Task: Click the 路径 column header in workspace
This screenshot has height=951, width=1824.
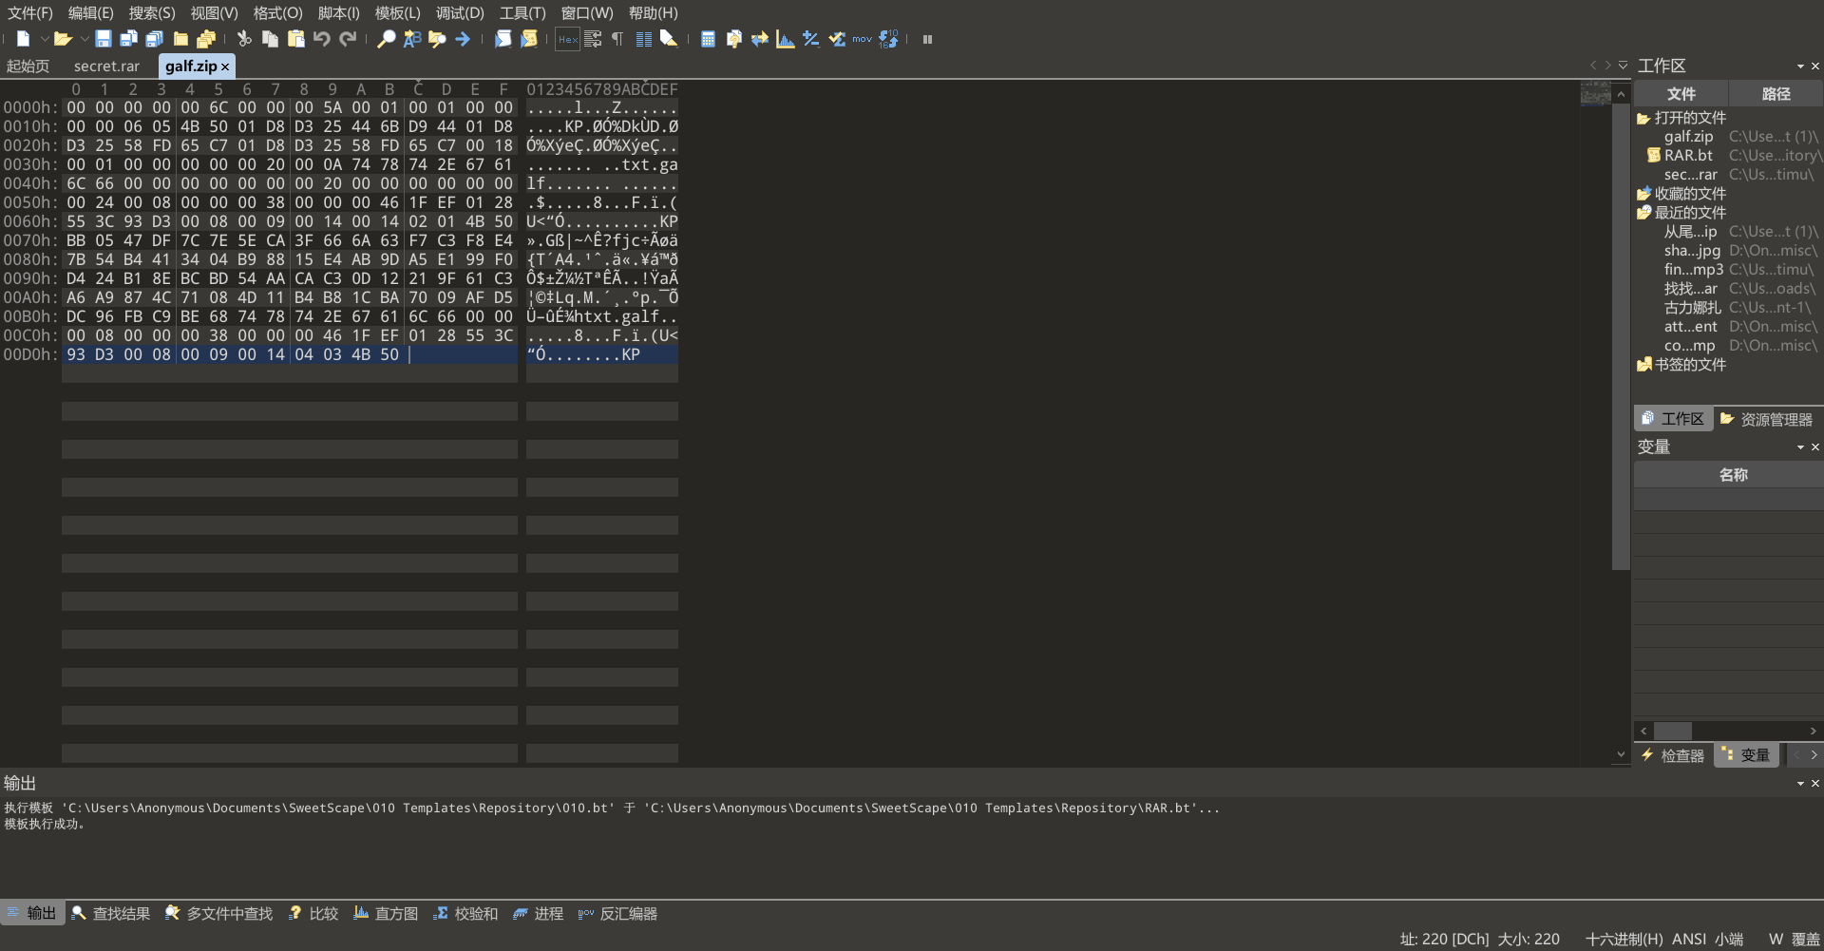Action: (x=1776, y=94)
